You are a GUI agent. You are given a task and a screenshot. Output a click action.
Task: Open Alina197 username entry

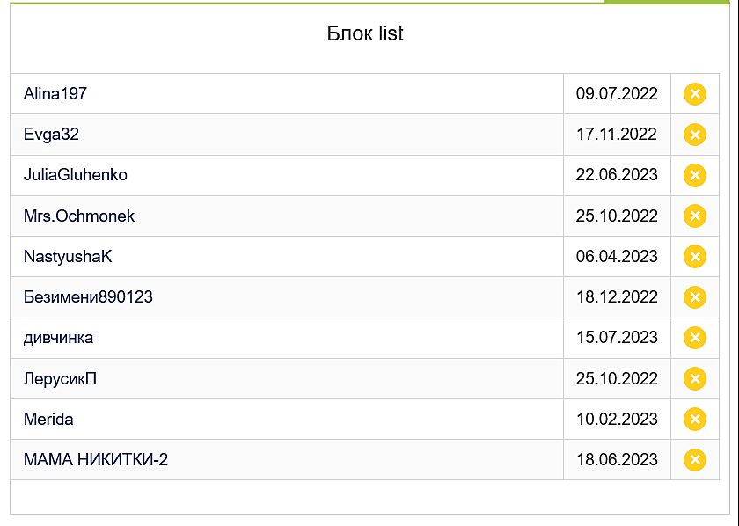tap(55, 94)
